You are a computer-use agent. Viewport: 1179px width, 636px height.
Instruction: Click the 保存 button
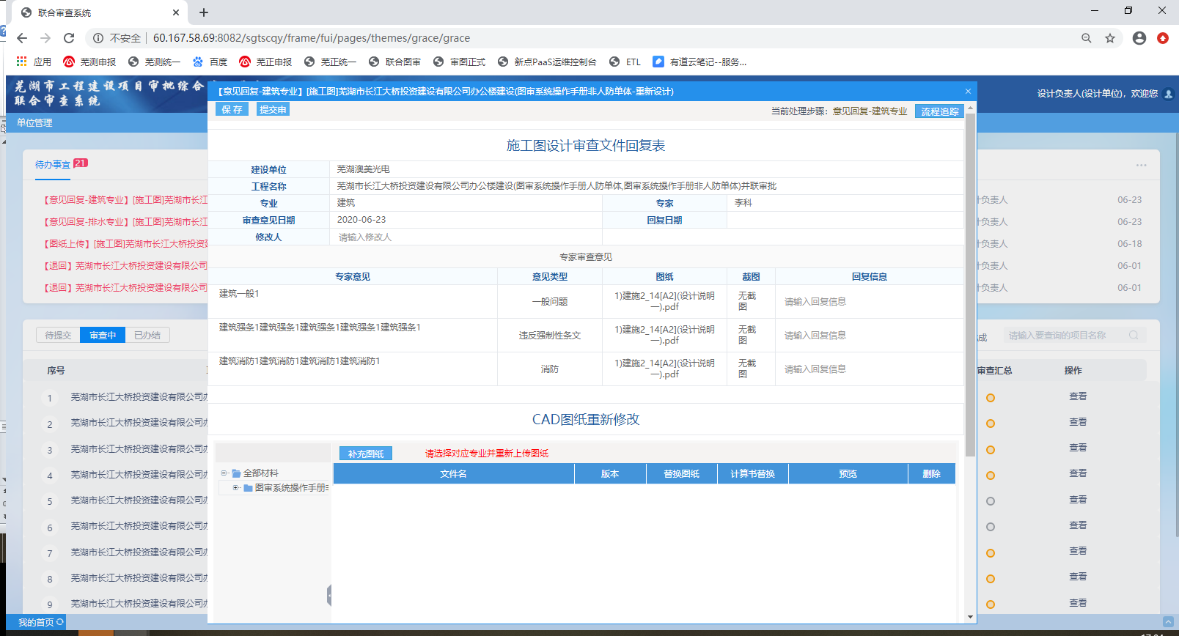(232, 109)
